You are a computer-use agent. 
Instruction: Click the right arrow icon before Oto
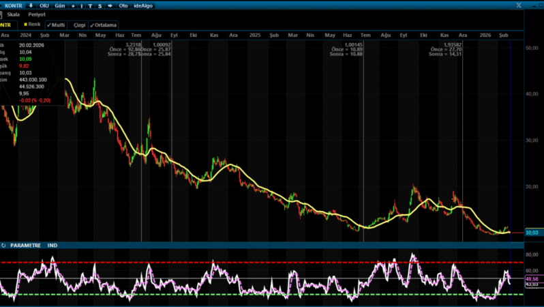coord(110,5)
